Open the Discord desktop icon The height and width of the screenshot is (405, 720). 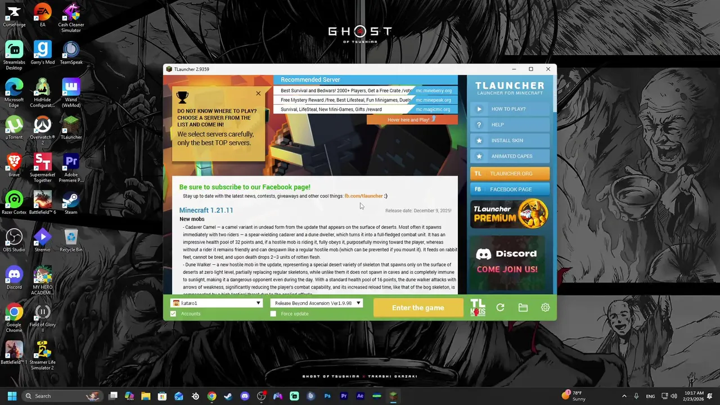pos(14,278)
